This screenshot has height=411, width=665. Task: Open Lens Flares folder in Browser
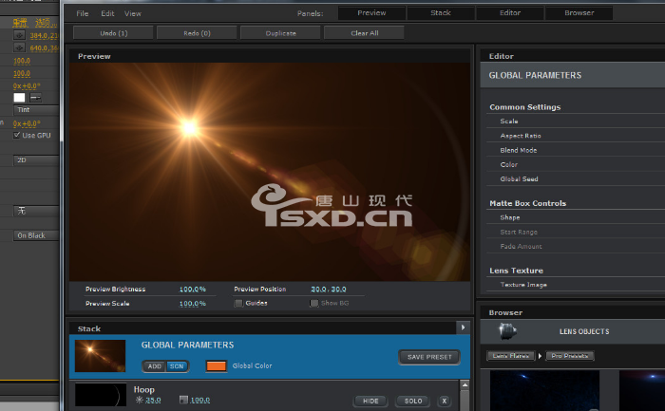tap(511, 356)
